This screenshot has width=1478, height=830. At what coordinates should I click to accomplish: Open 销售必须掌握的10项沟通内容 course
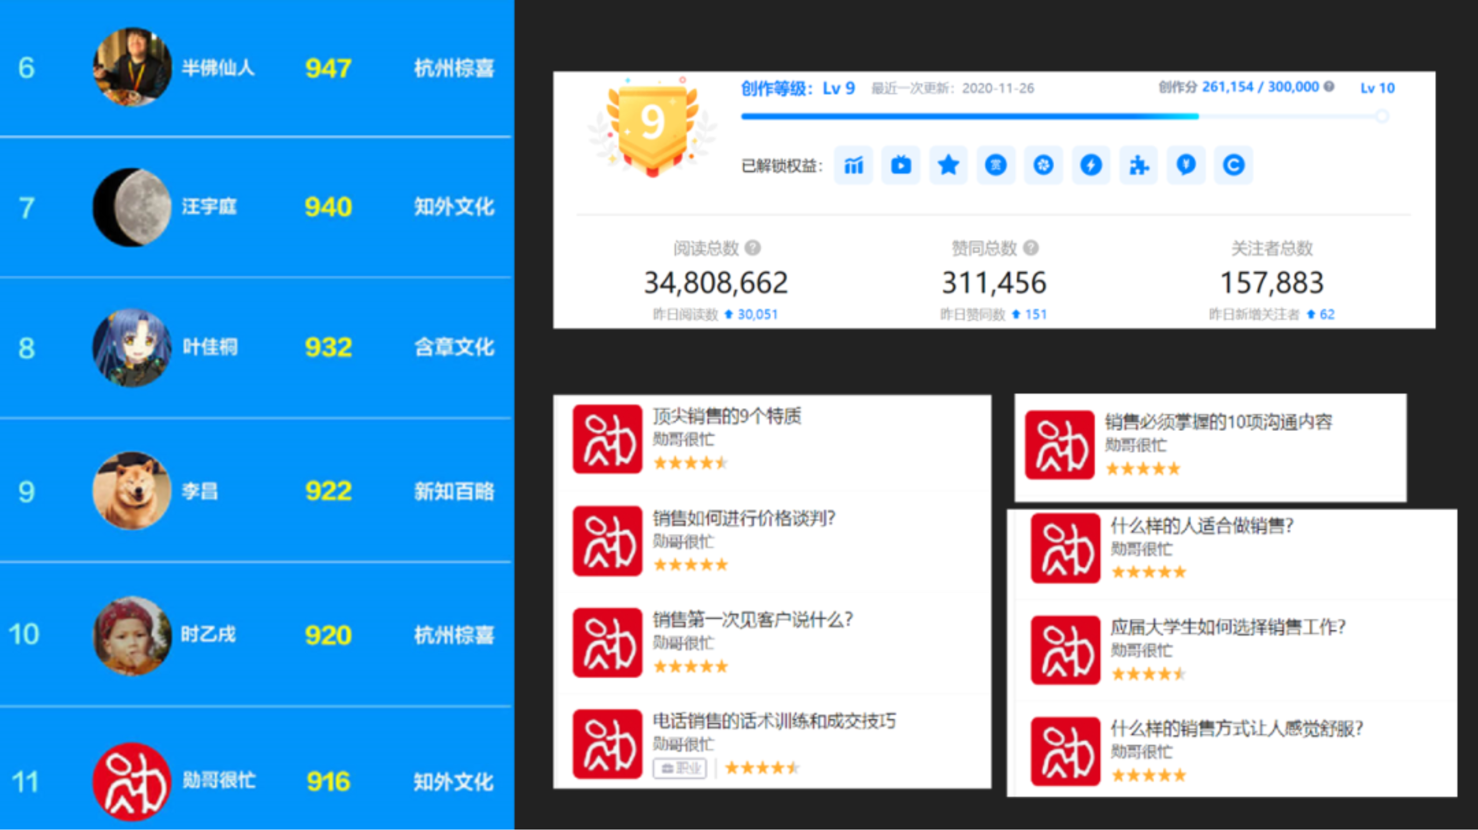click(x=1218, y=422)
